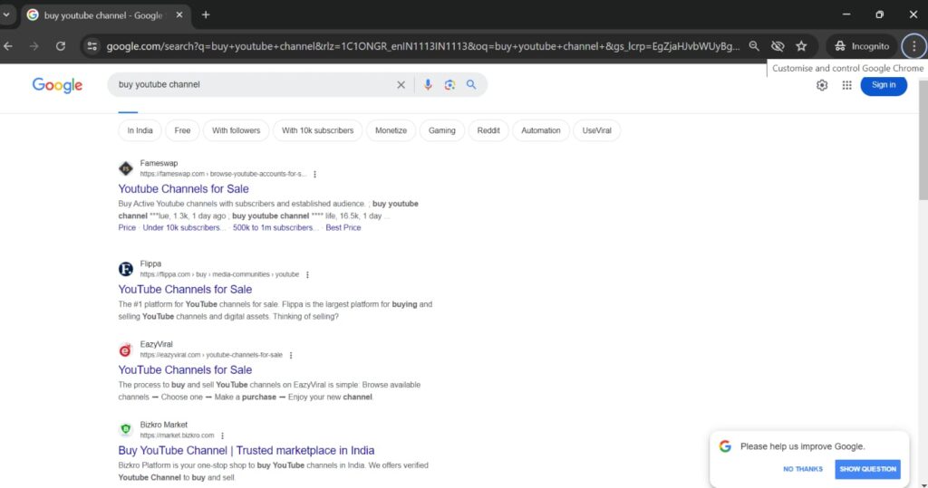Viewport: 928px width, 488px height.
Task: Click the Bizkro Market favicon
Action: tap(125, 429)
